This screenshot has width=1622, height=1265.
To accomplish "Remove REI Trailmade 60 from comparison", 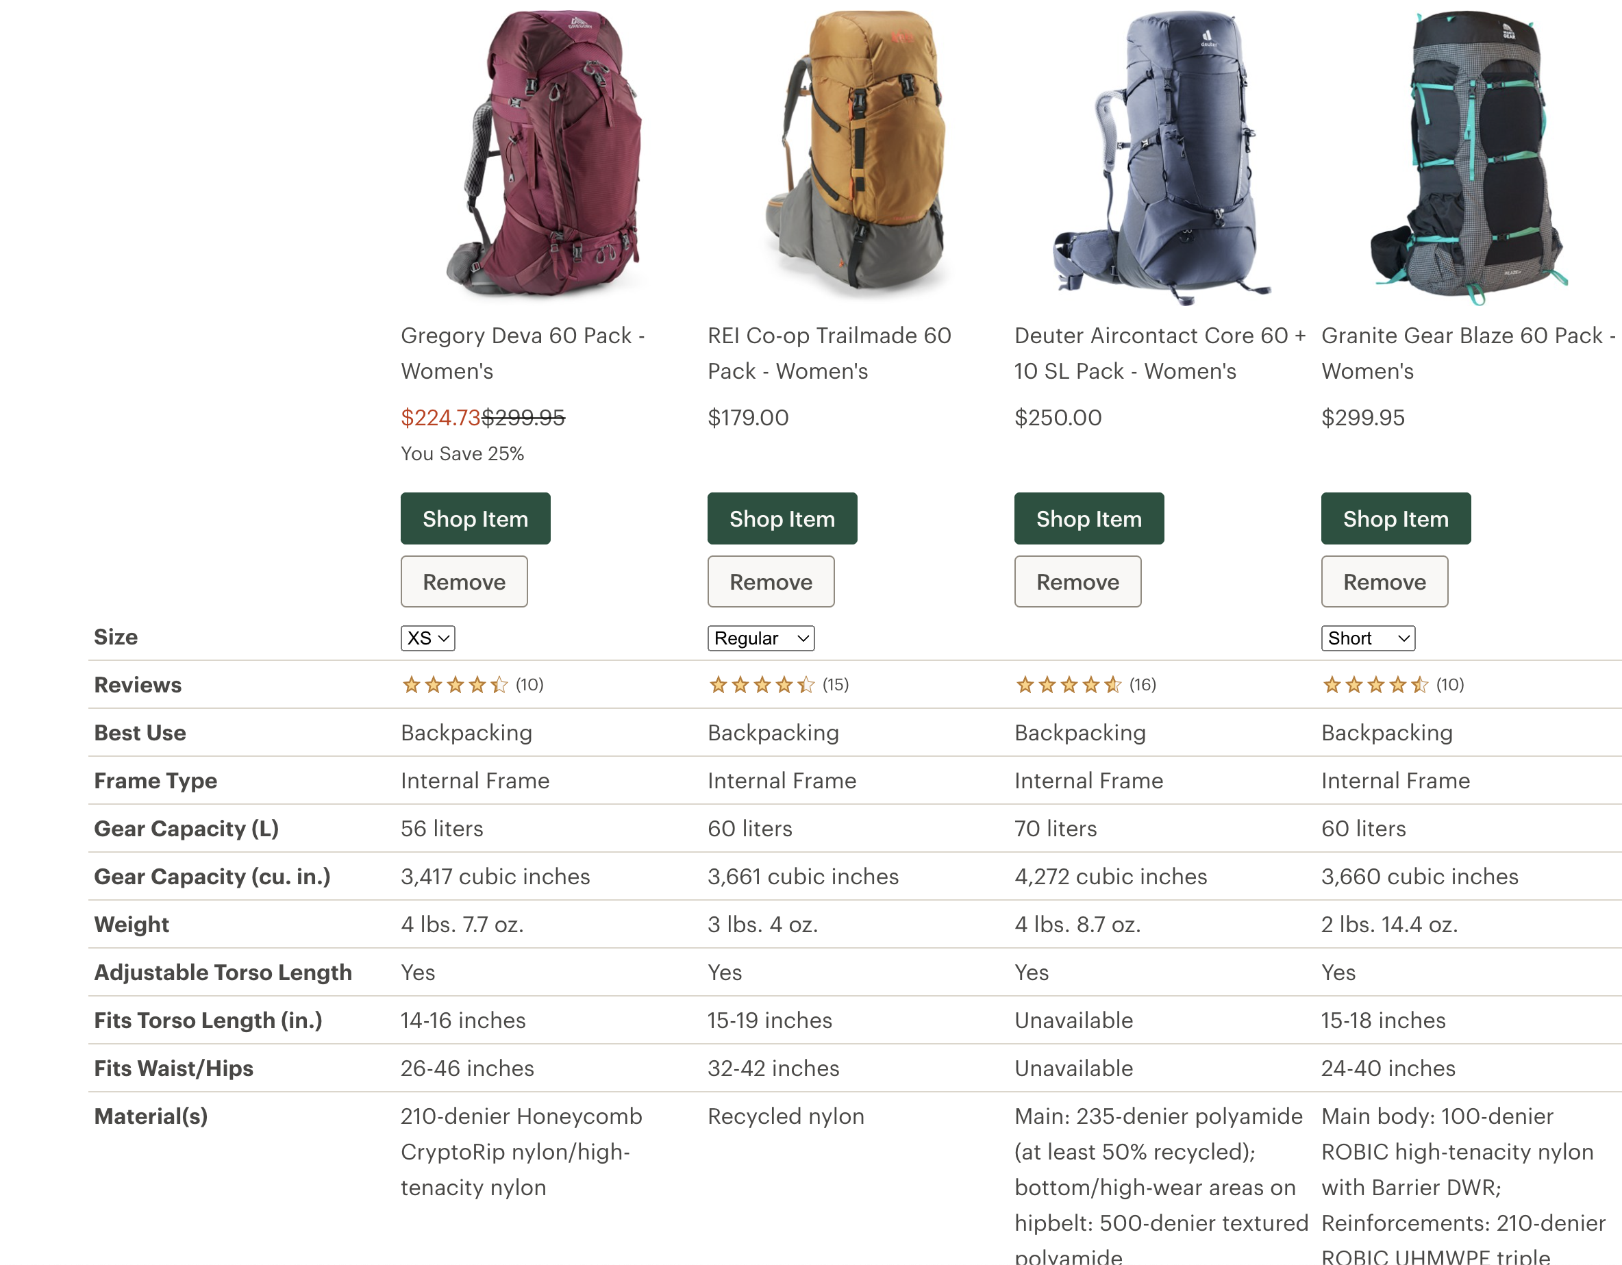I will coord(771,581).
